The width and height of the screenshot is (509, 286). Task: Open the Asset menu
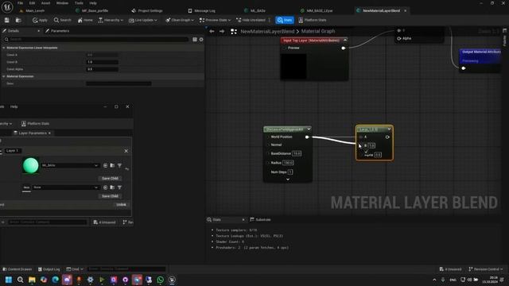(x=46, y=3)
